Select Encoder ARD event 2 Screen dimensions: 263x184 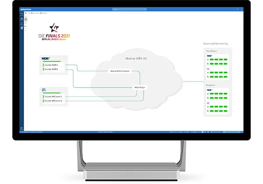[53, 101]
